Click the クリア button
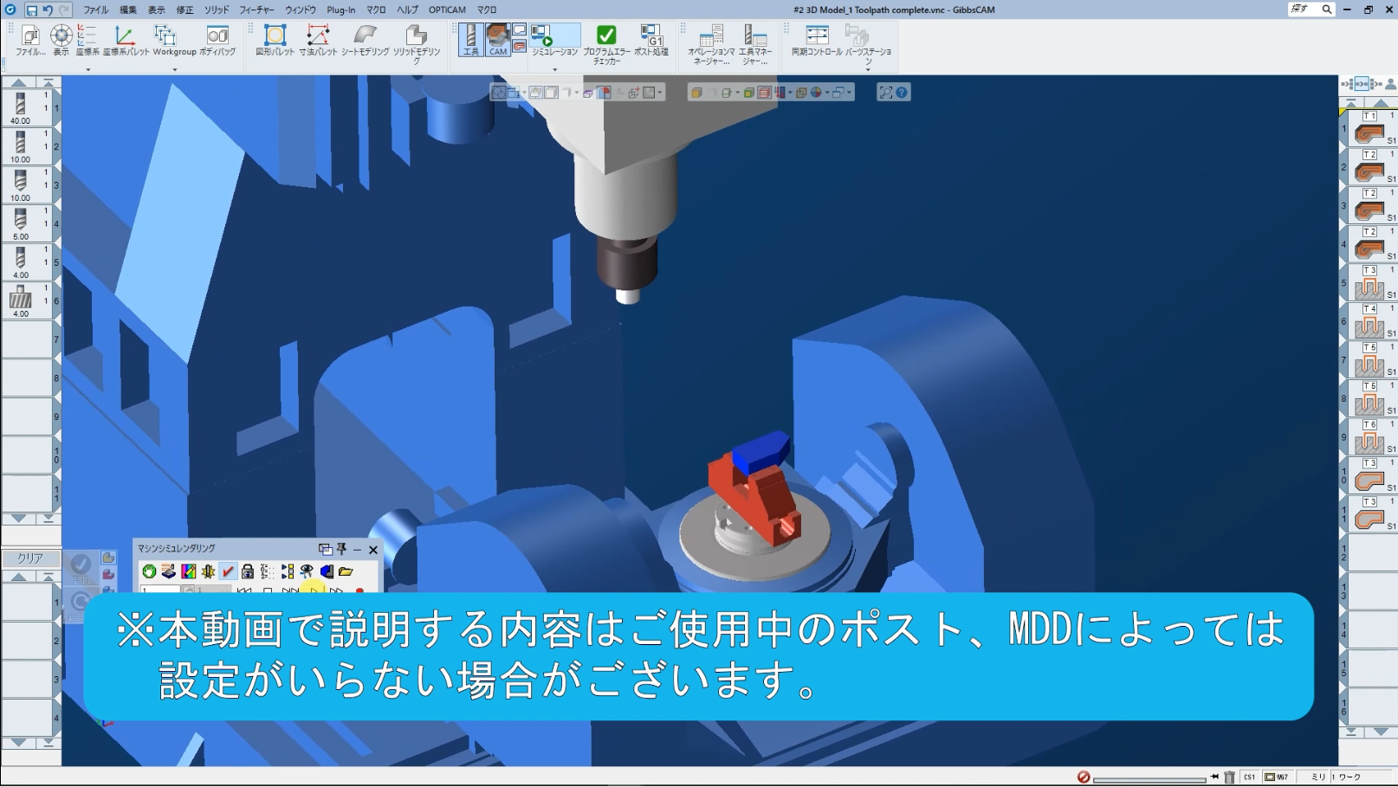 tap(30, 558)
